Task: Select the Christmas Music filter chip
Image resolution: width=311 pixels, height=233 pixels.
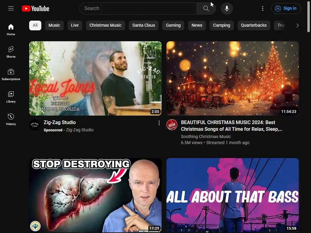Action: coord(105,25)
